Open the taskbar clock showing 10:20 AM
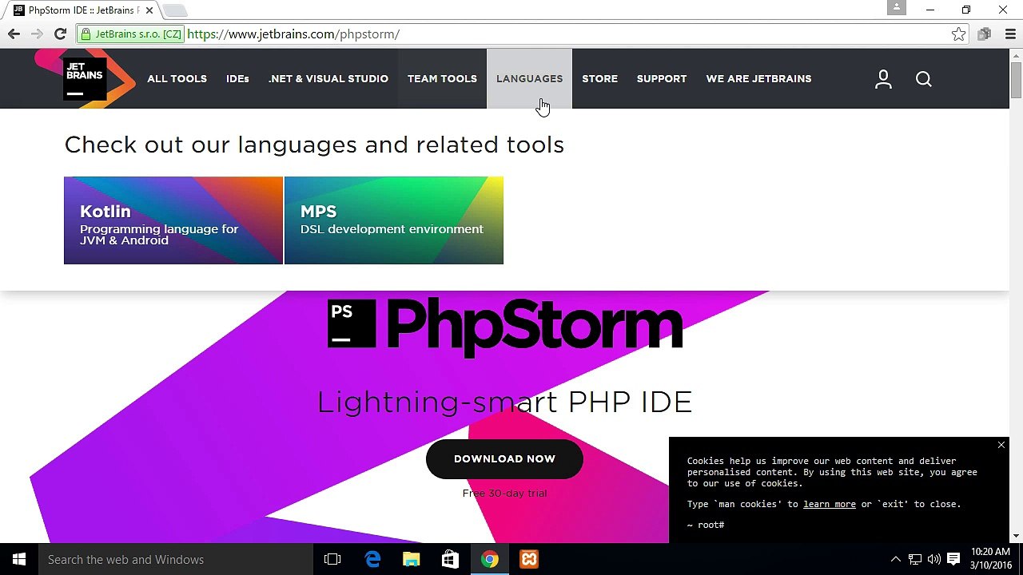This screenshot has width=1023, height=575. [x=990, y=559]
